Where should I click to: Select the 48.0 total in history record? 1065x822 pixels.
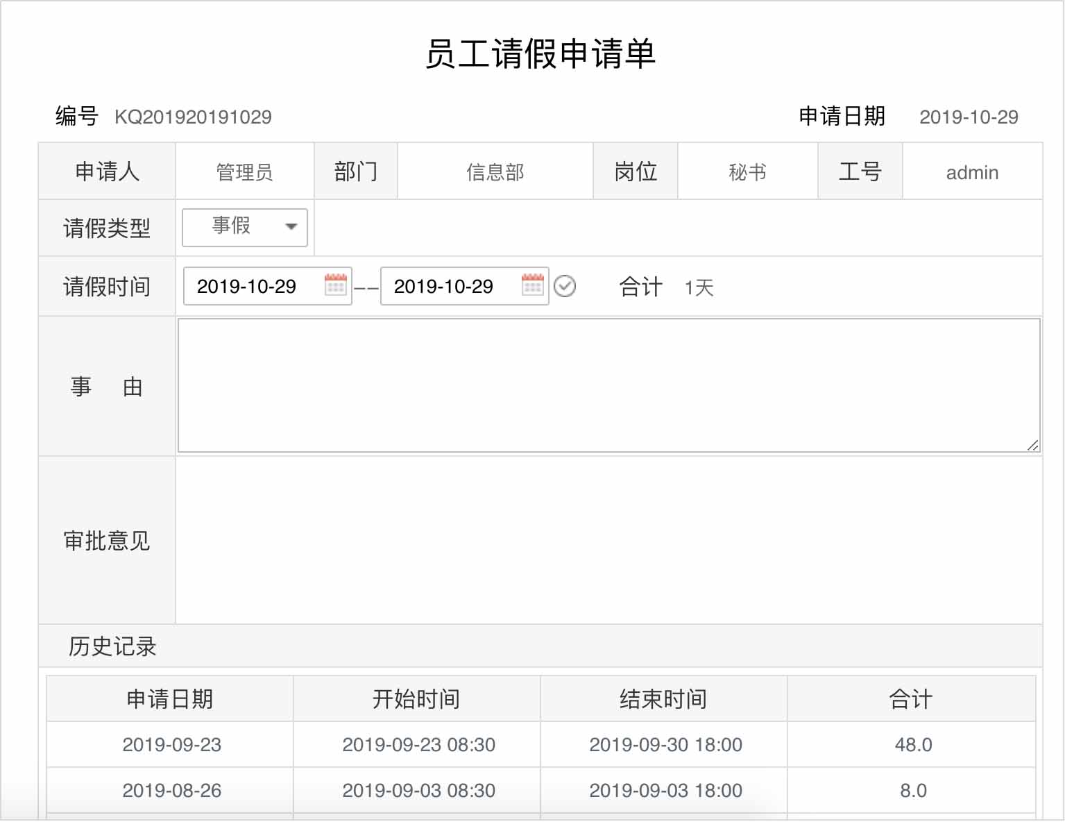pyautogui.click(x=912, y=744)
